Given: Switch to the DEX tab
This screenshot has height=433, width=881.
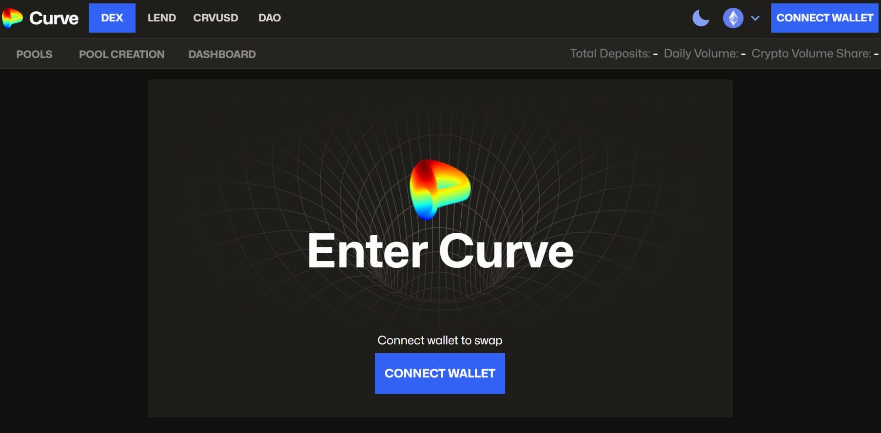Looking at the screenshot, I should 112,18.
